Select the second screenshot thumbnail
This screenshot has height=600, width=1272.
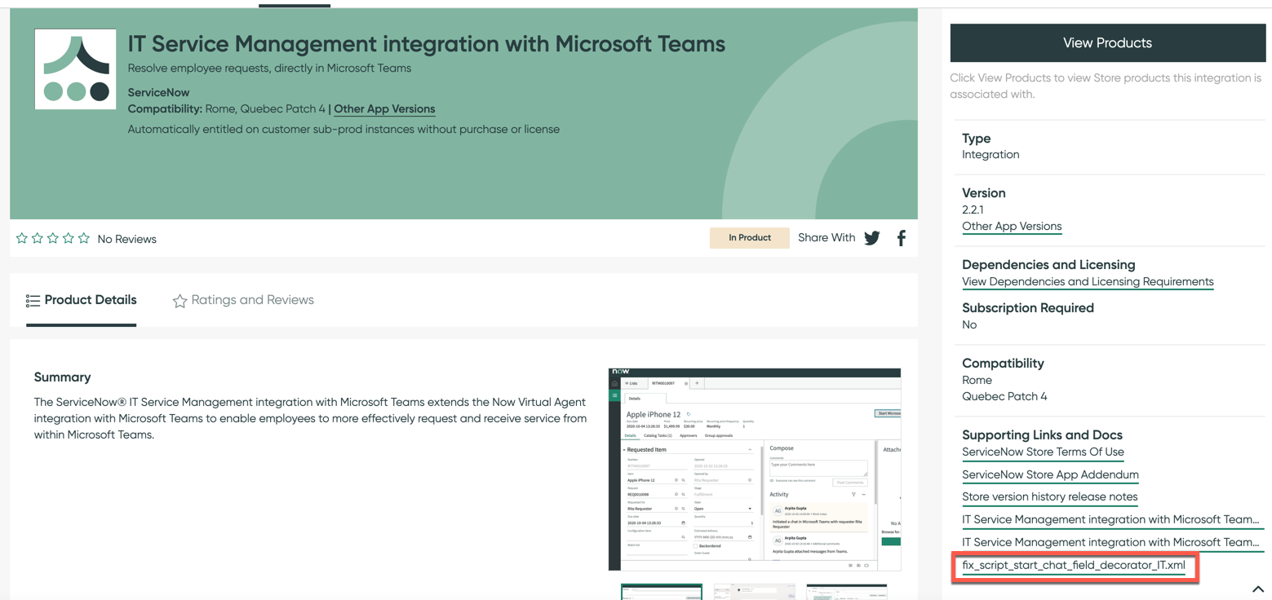[755, 592]
